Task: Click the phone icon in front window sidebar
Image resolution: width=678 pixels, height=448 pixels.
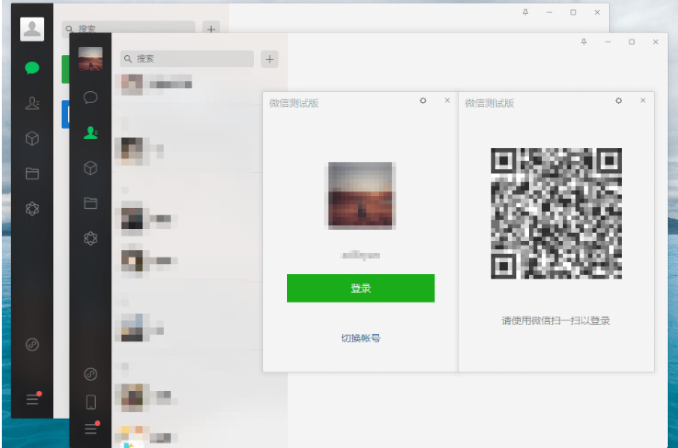Action: 91,402
